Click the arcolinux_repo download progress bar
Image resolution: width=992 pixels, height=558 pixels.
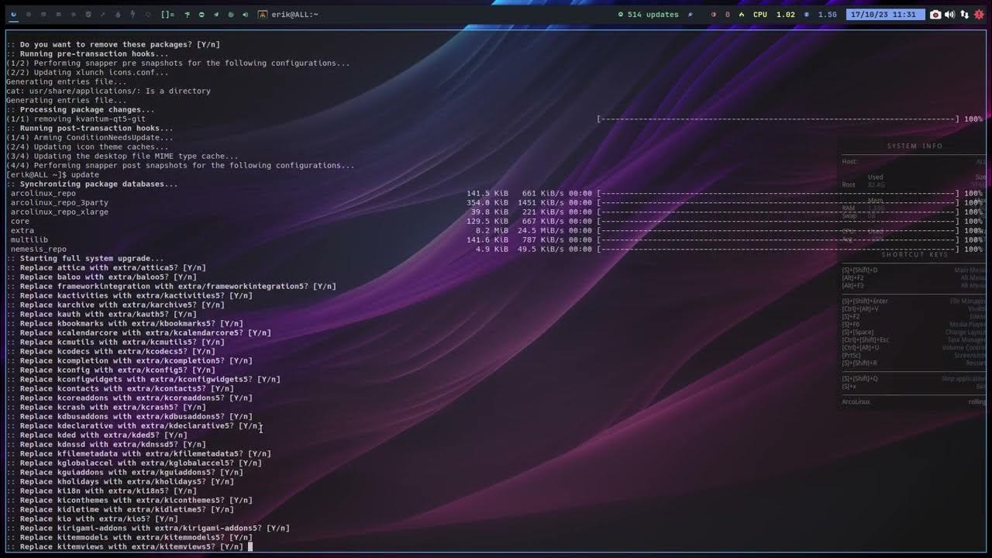click(x=779, y=193)
